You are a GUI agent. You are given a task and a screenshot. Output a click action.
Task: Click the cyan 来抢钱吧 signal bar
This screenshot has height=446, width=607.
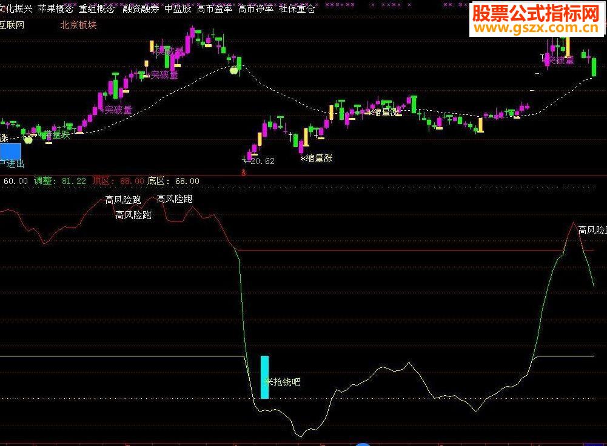(264, 377)
